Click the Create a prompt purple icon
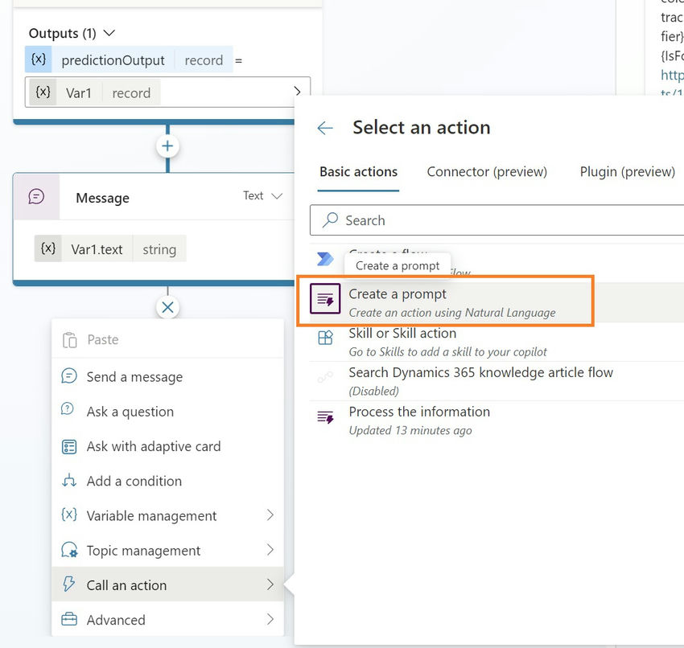 pyautogui.click(x=324, y=297)
